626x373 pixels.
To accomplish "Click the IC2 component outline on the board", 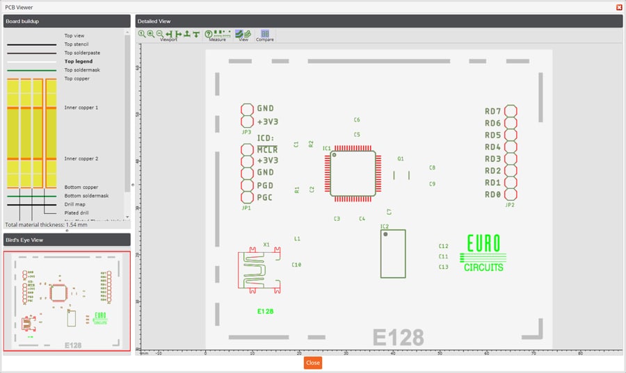I will [x=393, y=254].
